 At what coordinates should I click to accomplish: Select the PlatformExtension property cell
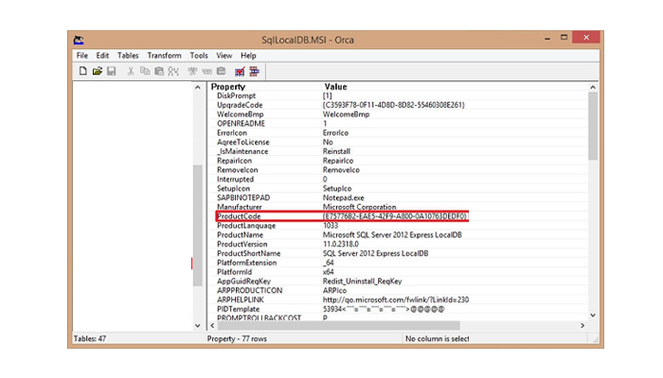[247, 263]
